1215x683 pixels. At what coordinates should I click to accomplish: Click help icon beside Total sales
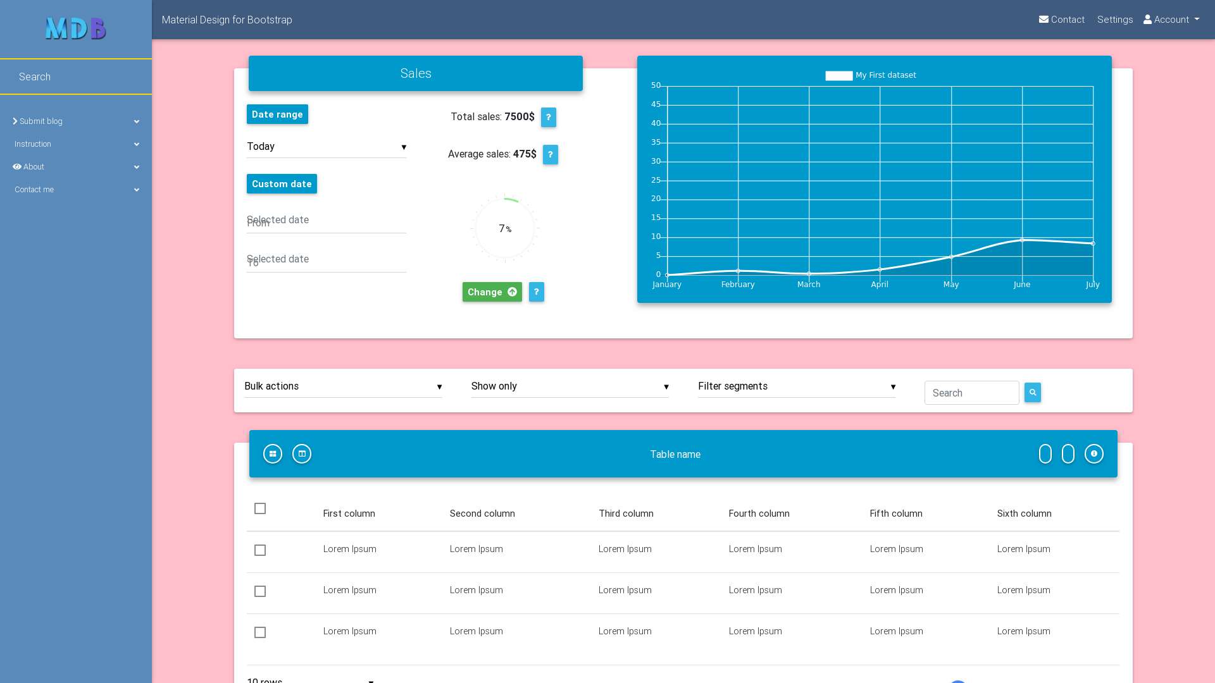coord(549,118)
